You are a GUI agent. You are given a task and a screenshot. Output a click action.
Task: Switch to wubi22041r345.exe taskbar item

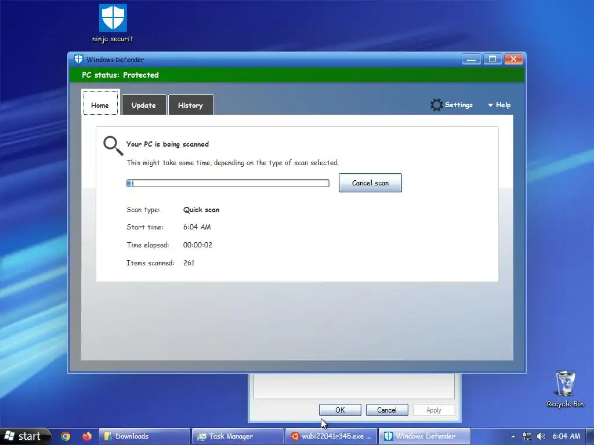[331, 436]
